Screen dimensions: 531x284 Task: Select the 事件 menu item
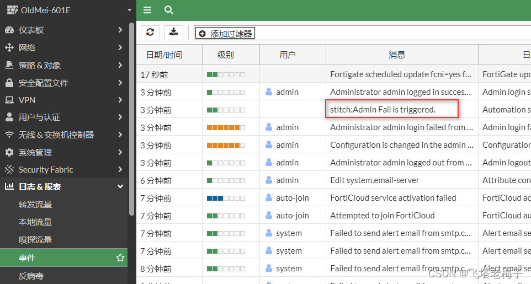pyautogui.click(x=63, y=258)
